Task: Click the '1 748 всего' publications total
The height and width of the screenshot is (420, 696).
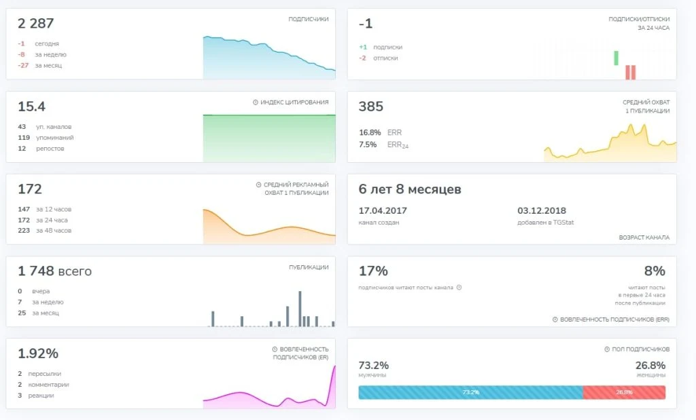Action: [54, 271]
